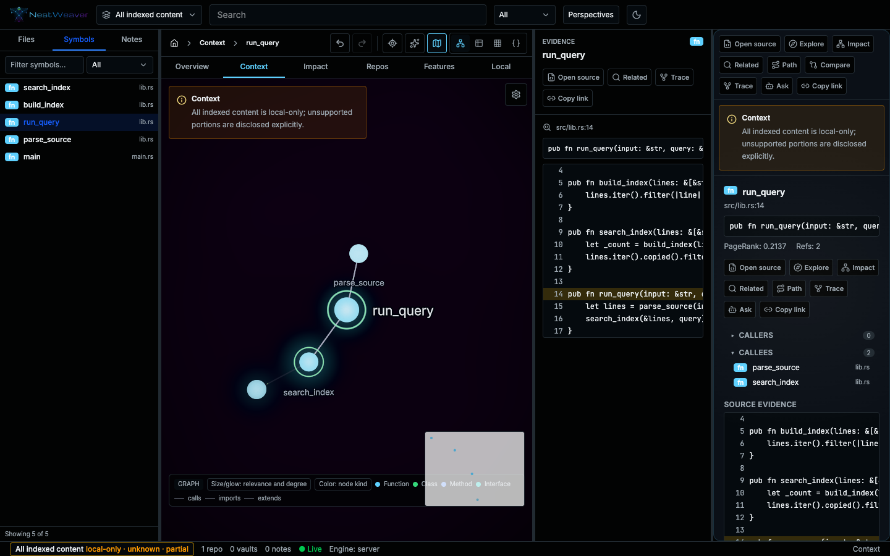Click Trace button in Evidence panel
Viewport: 890px width, 556px height.
click(674, 77)
